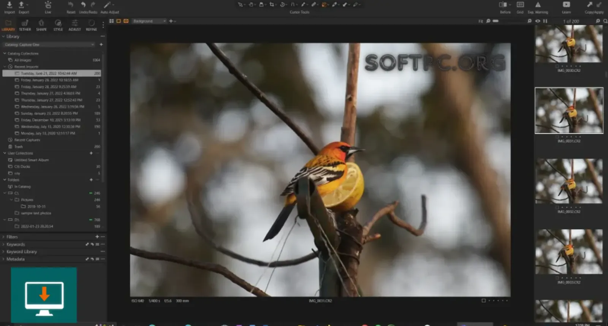
Task: Click the Apply adjustments arrow icon
Action: [599, 5]
